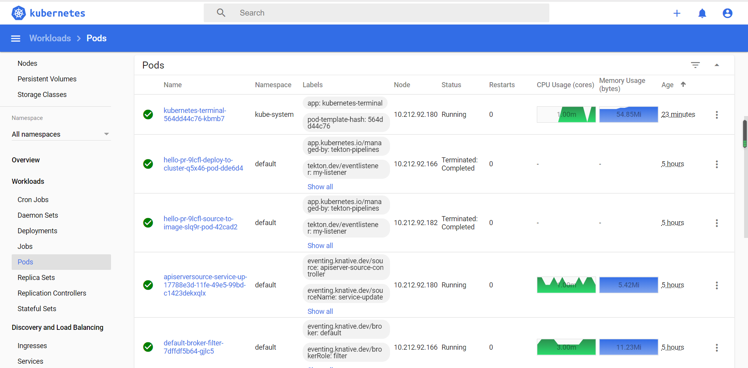Screen dimensions: 748x368
Task: Open Replication Controllers in sidebar
Action: pos(52,293)
